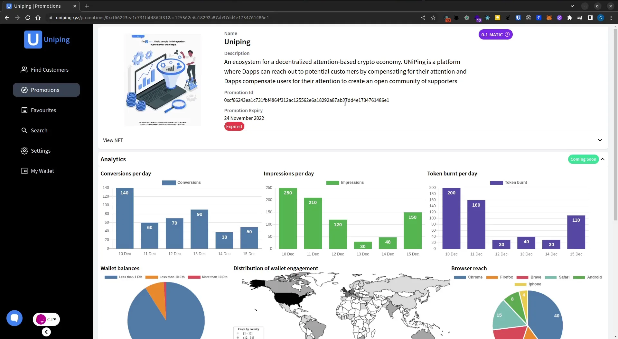Toggle Firefox legend in Browser reach
The image size is (618, 339).
(x=500, y=277)
